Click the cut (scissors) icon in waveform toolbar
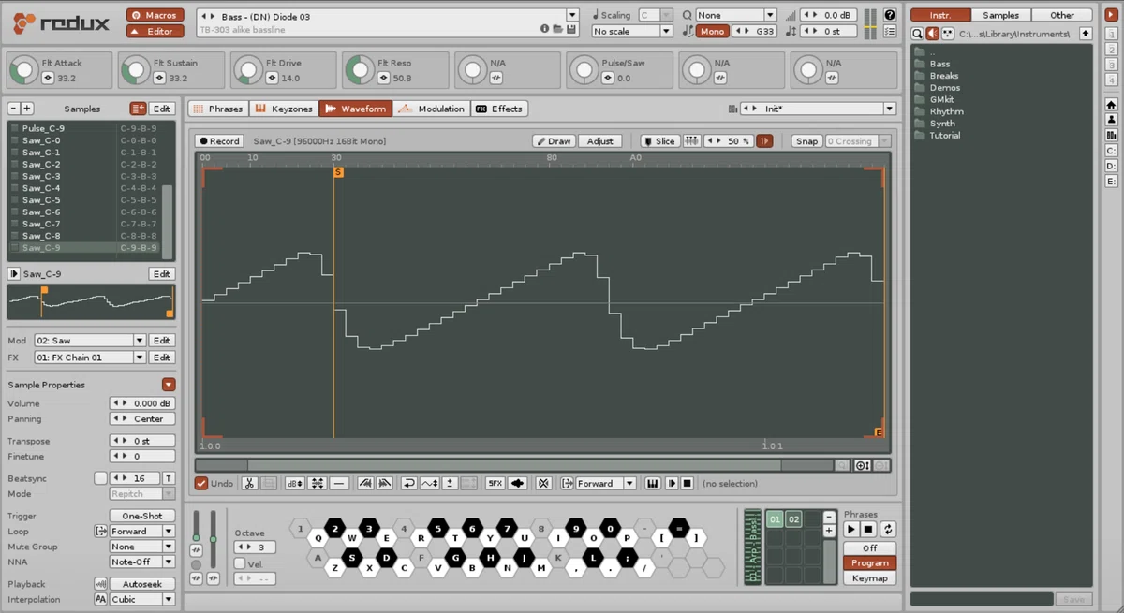Image resolution: width=1124 pixels, height=613 pixels. tap(250, 484)
